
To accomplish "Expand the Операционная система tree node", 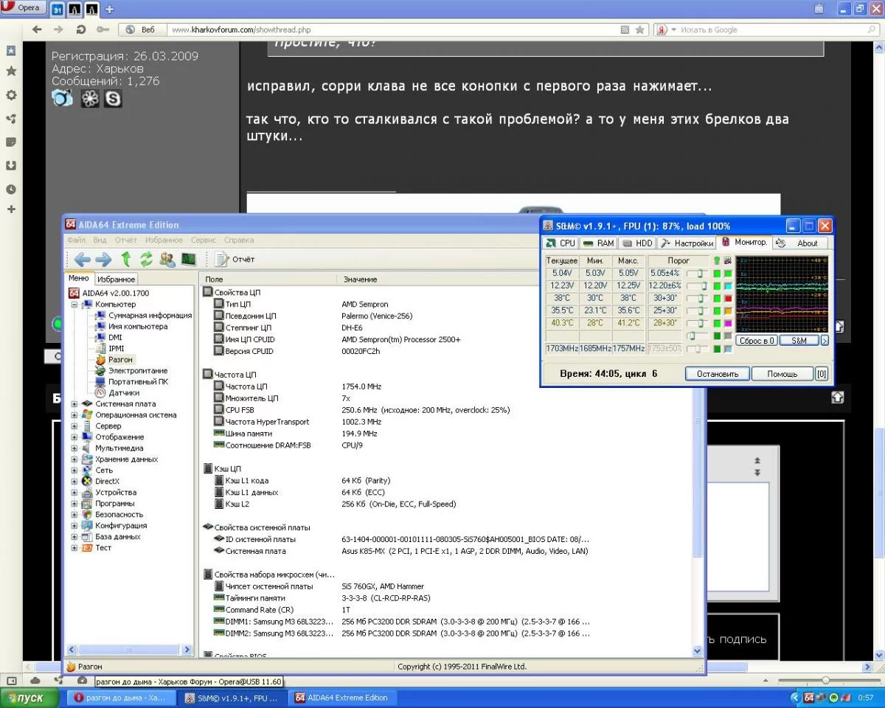I will click(74, 414).
